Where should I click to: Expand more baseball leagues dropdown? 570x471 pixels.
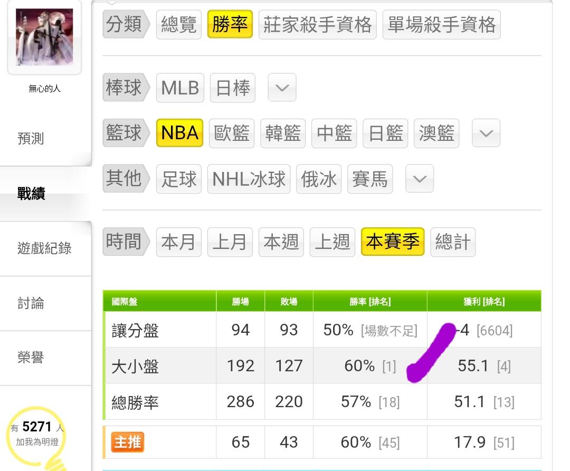click(x=282, y=88)
